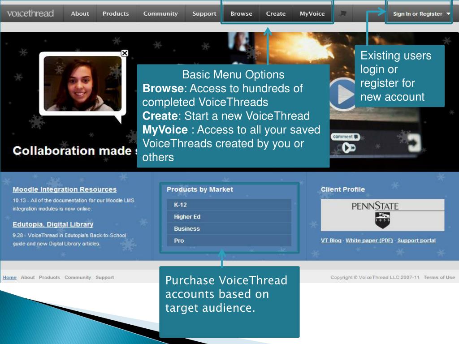Play the large featured video

point(342,94)
